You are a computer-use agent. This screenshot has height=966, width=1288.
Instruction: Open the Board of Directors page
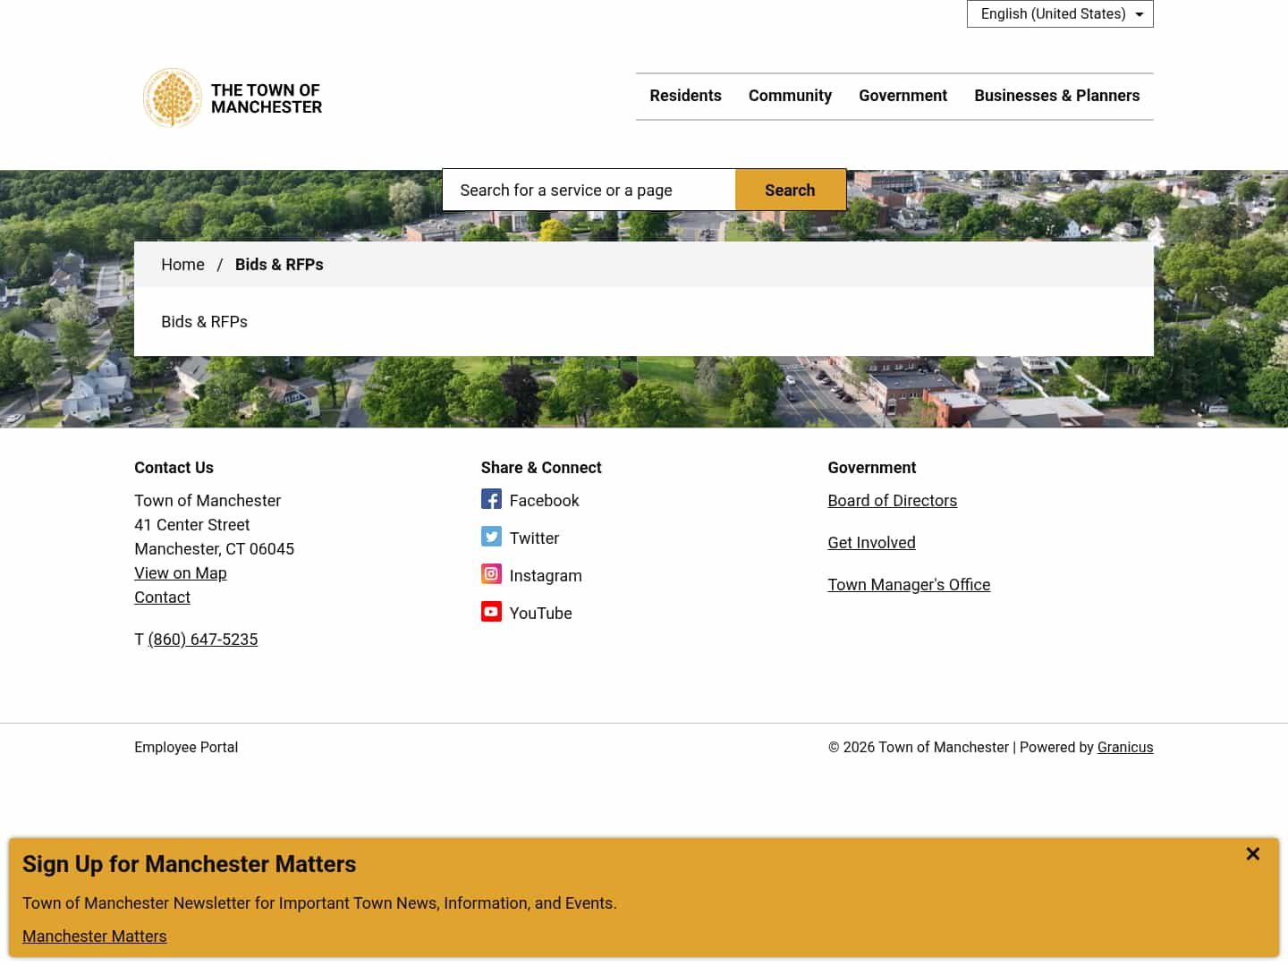point(892,500)
